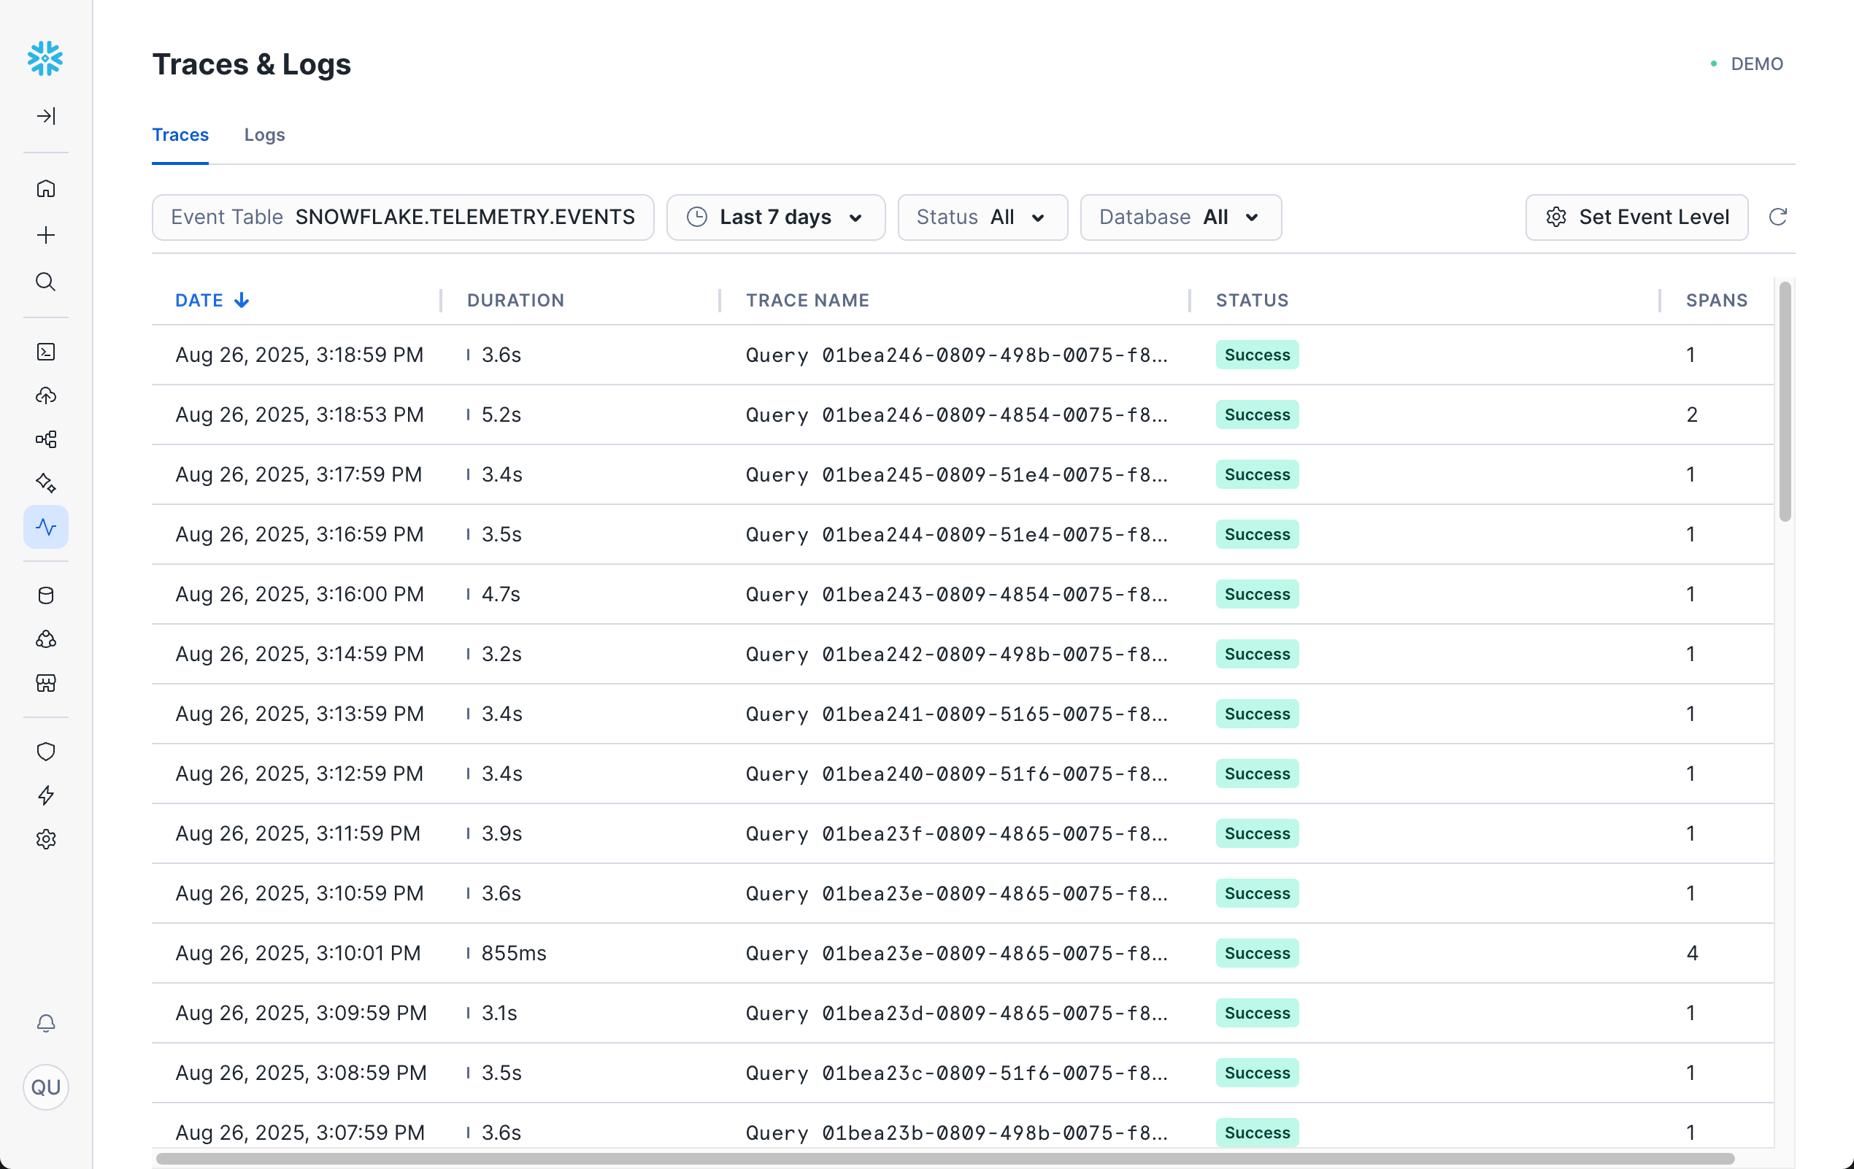The image size is (1854, 1169).
Task: Open the Last 7 days time range dropdown
Action: pos(775,217)
